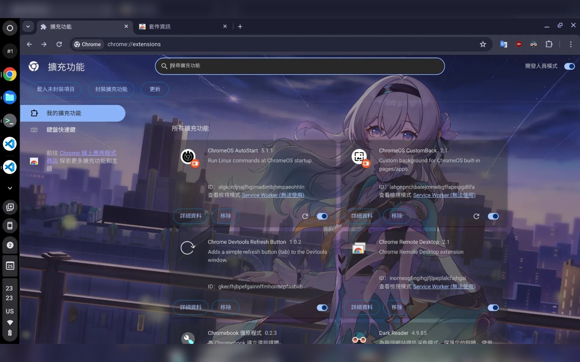Remove the ChromeOS AutoStart extension

point(226,216)
